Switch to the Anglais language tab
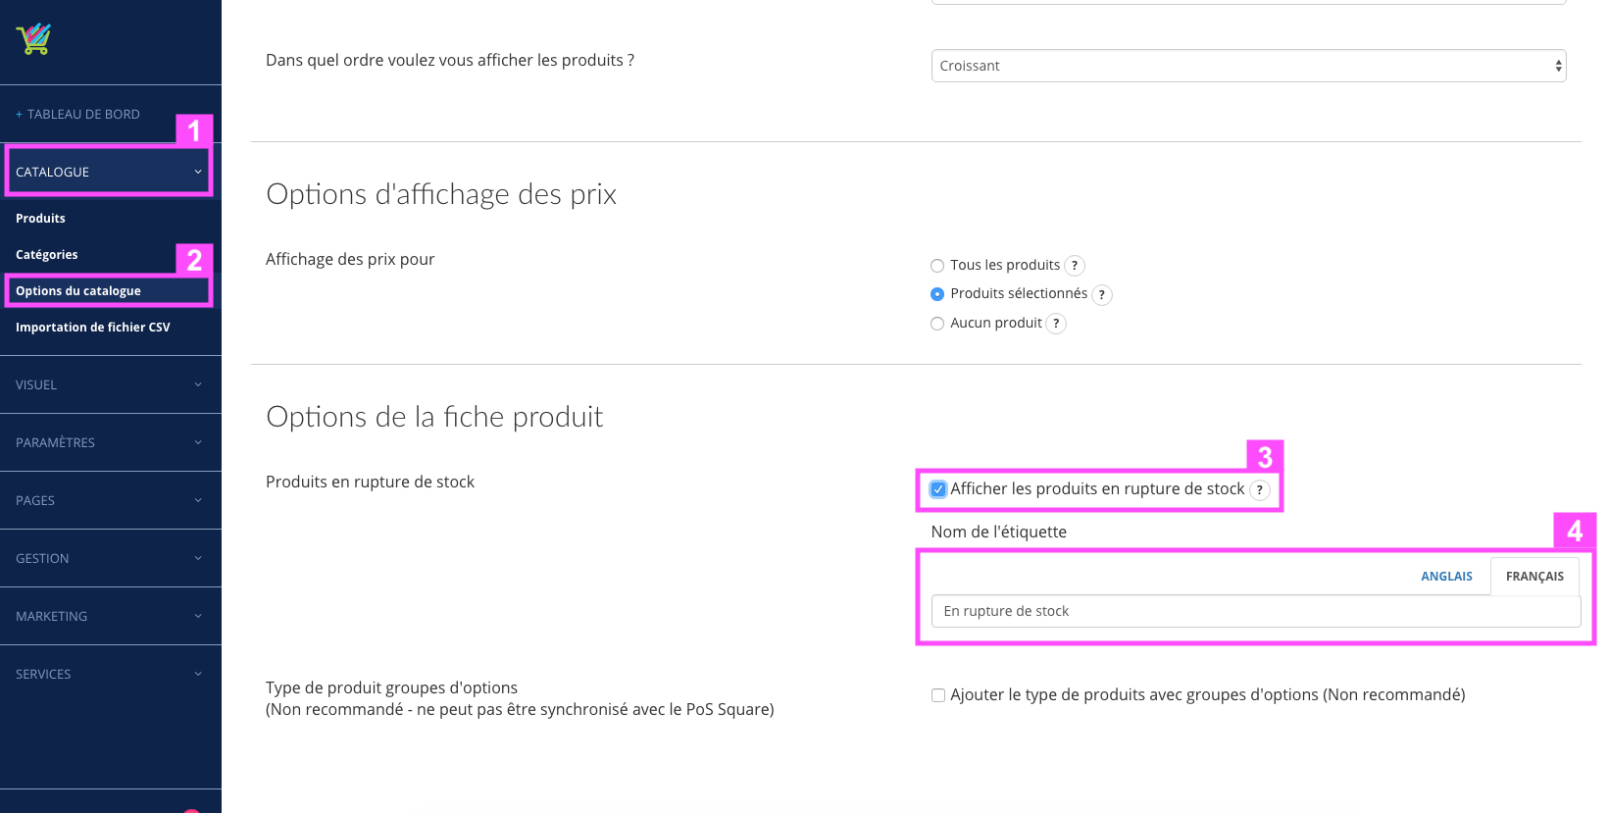The height and width of the screenshot is (813, 1609). click(1446, 577)
